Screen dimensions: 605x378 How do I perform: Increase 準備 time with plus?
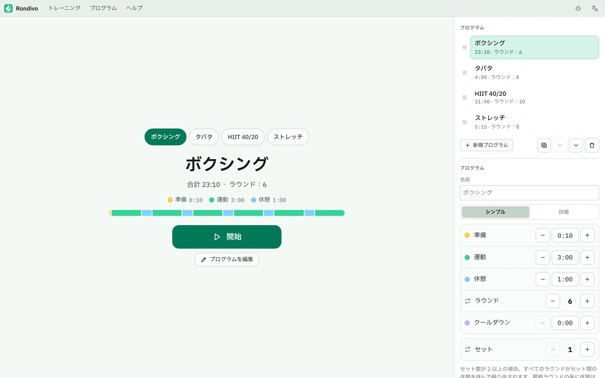tap(587, 235)
